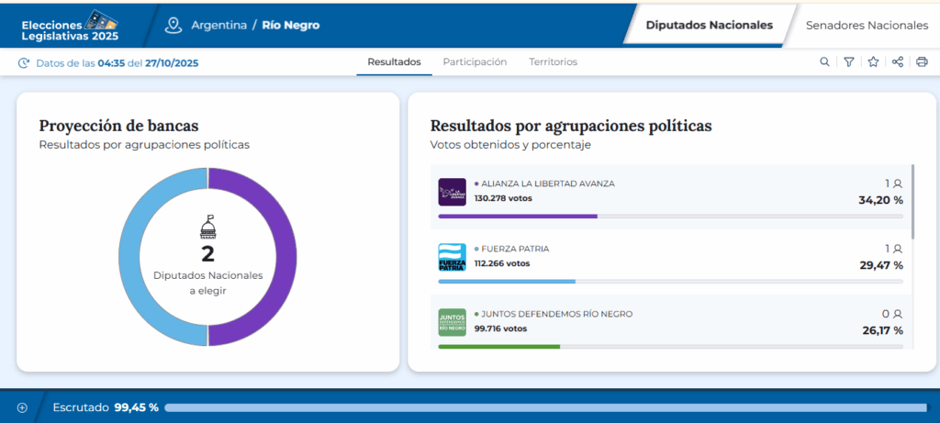Click the Río Negro breadcrumb link
The width and height of the screenshot is (940, 423).
click(x=291, y=25)
